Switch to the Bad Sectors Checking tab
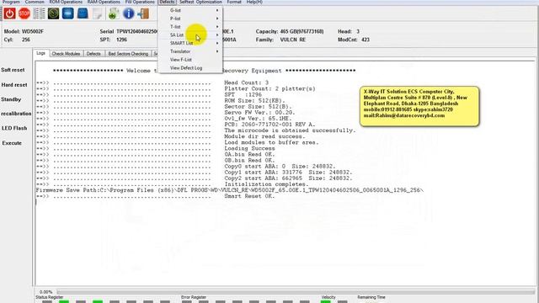Screen dimensions: 539x303 click(x=128, y=54)
